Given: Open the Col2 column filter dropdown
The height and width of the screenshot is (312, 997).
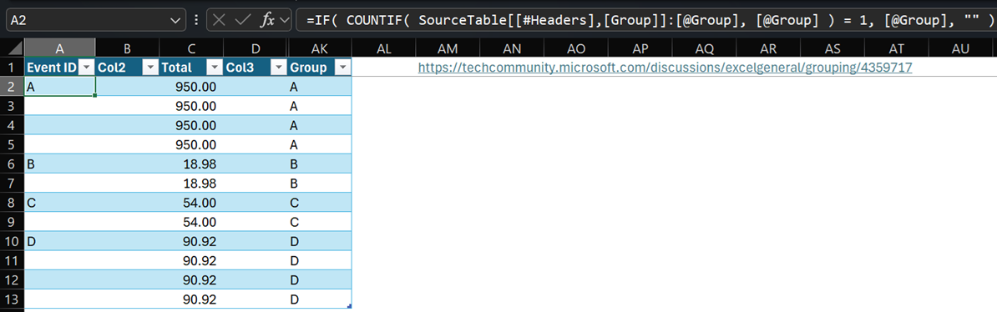Looking at the screenshot, I should 150,68.
